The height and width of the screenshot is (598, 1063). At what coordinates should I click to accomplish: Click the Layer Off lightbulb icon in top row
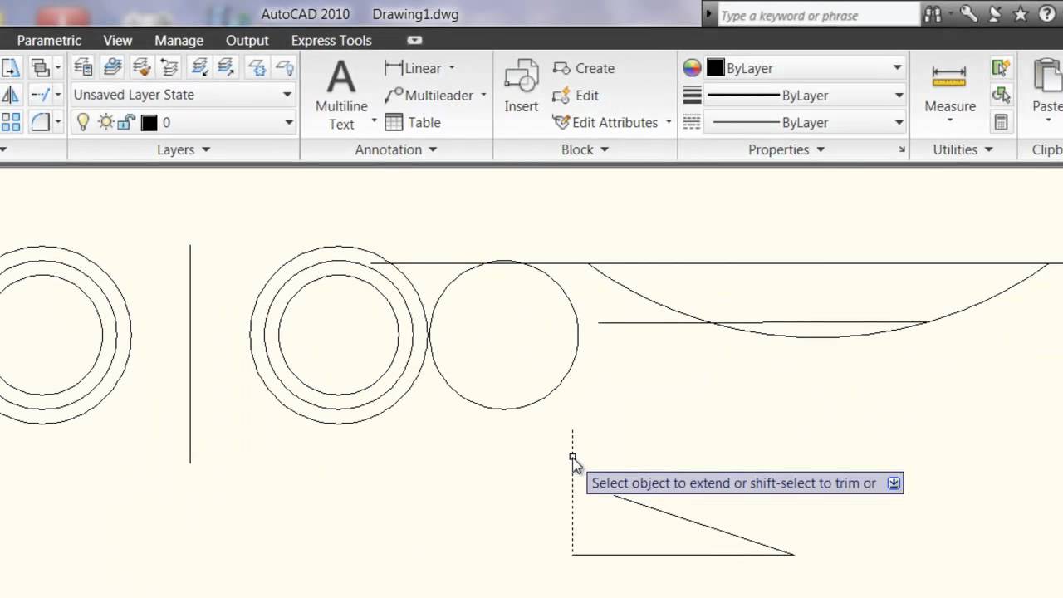point(285,67)
